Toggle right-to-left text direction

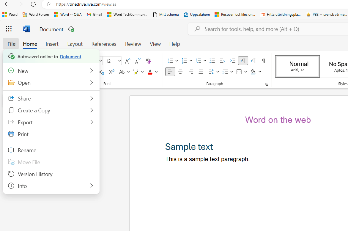point(253,61)
